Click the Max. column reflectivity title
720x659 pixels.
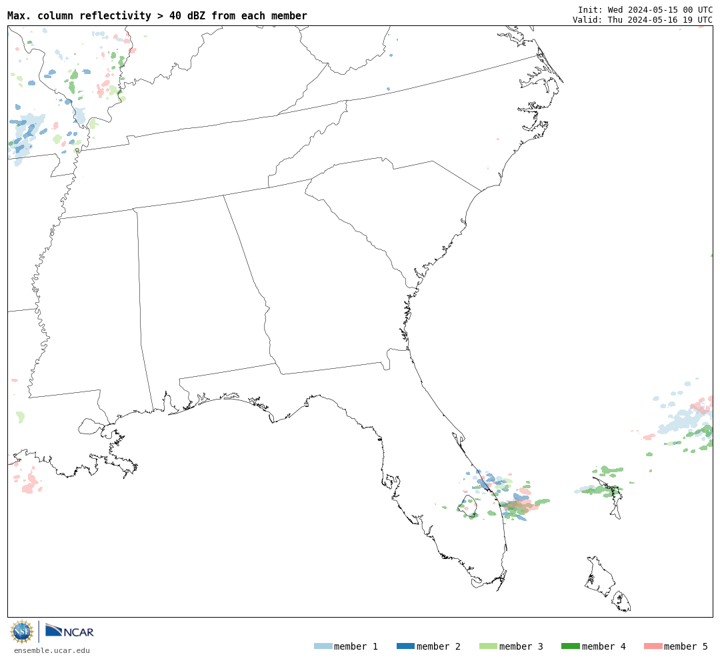pyautogui.click(x=157, y=15)
